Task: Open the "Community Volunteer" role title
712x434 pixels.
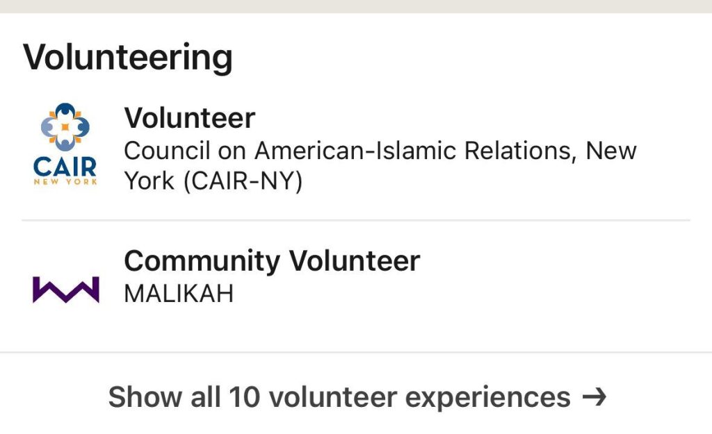Action: 271,261
